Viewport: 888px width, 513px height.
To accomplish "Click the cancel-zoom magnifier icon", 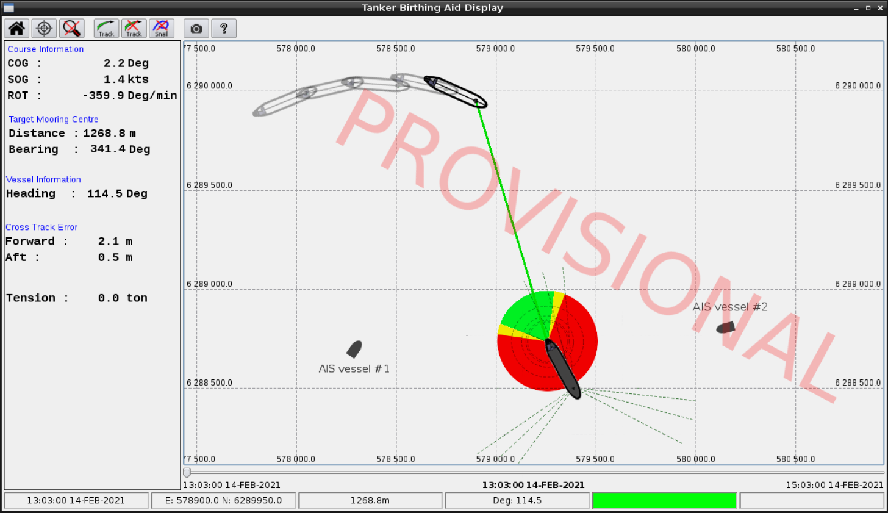I will [71, 28].
